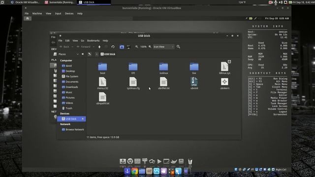Click the USB Stick path button
This screenshot has height=177, width=315.
pyautogui.click(x=108, y=54)
